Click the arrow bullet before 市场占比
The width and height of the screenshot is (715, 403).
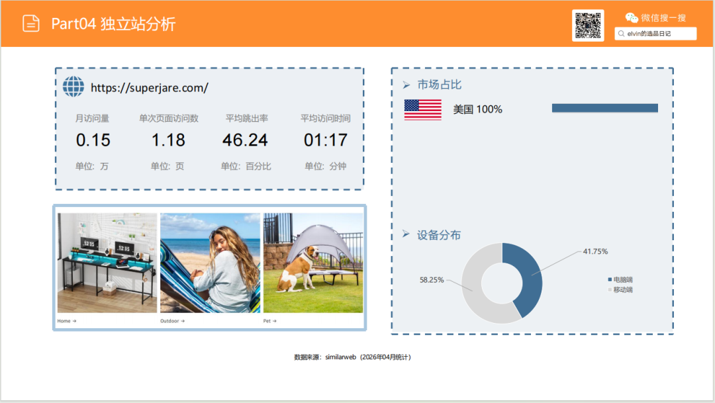coord(406,85)
